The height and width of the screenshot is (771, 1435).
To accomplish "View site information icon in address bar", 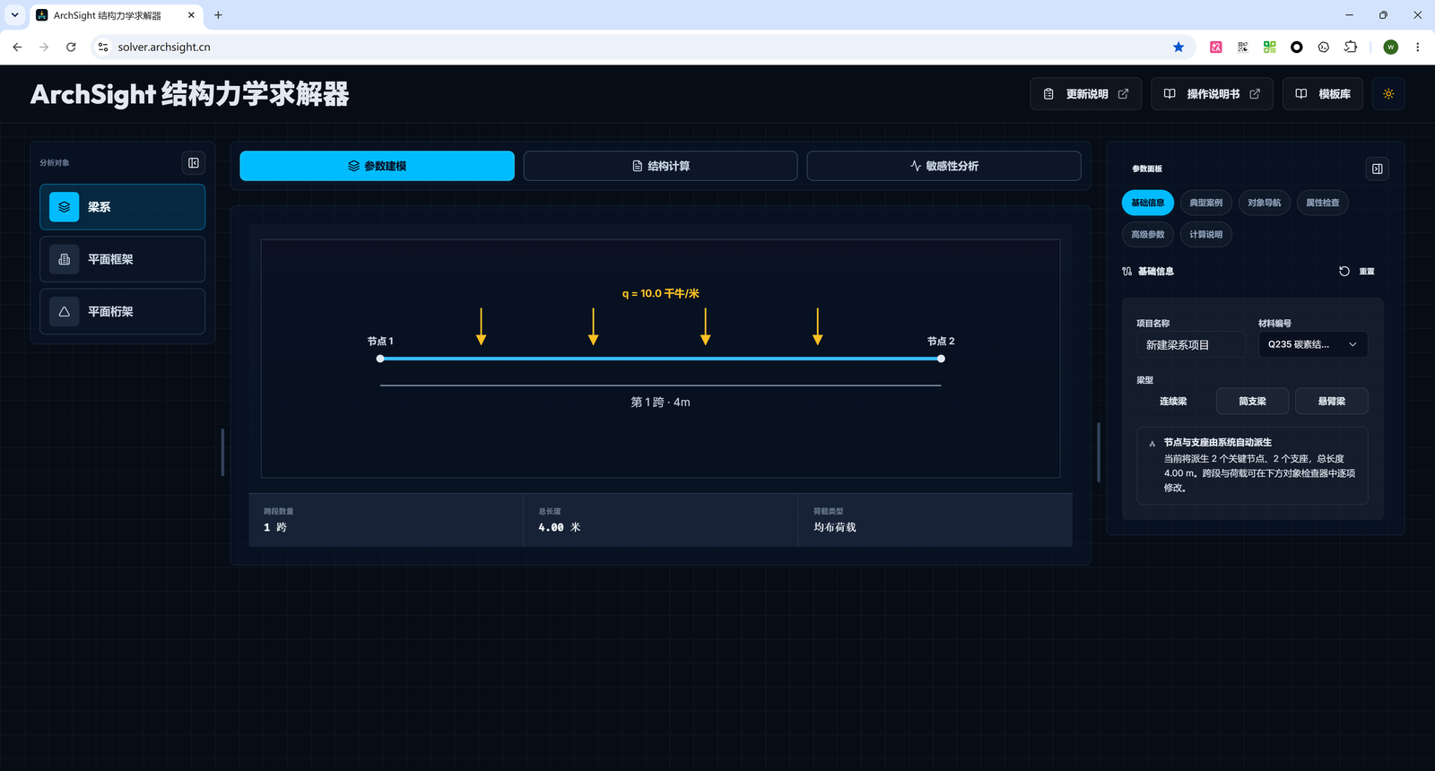I will [103, 47].
